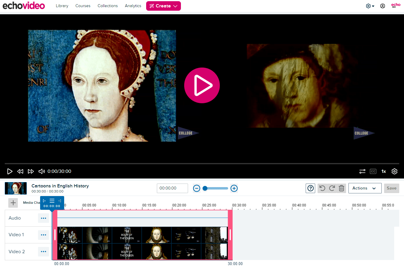Click the Video 2 stained glass frame
This screenshot has width=404, height=274.
70,251
